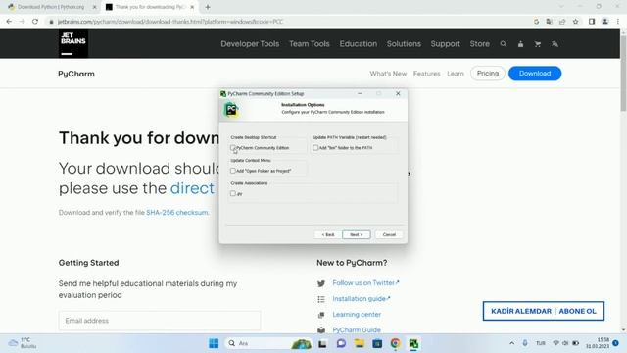Open the site search magnifier icon
Image resolution: width=627 pixels, height=353 pixels.
pyautogui.click(x=504, y=44)
